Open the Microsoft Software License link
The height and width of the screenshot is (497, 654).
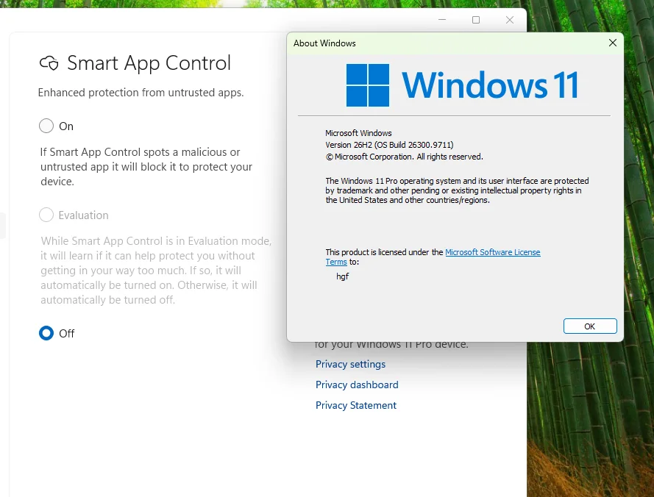[493, 252]
